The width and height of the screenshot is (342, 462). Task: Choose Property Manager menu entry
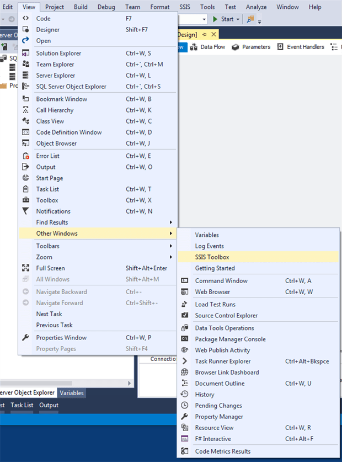pyautogui.click(x=258, y=417)
